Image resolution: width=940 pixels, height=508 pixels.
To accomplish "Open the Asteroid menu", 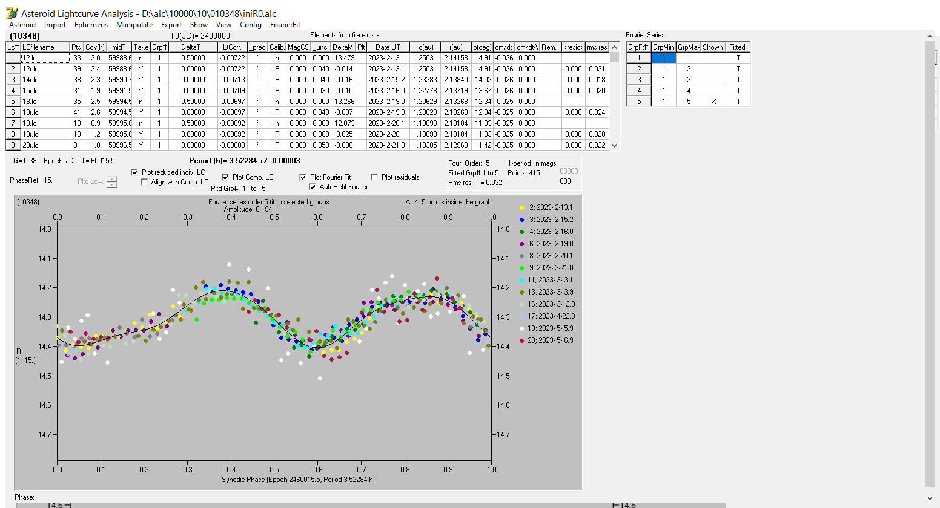I will [x=22, y=25].
